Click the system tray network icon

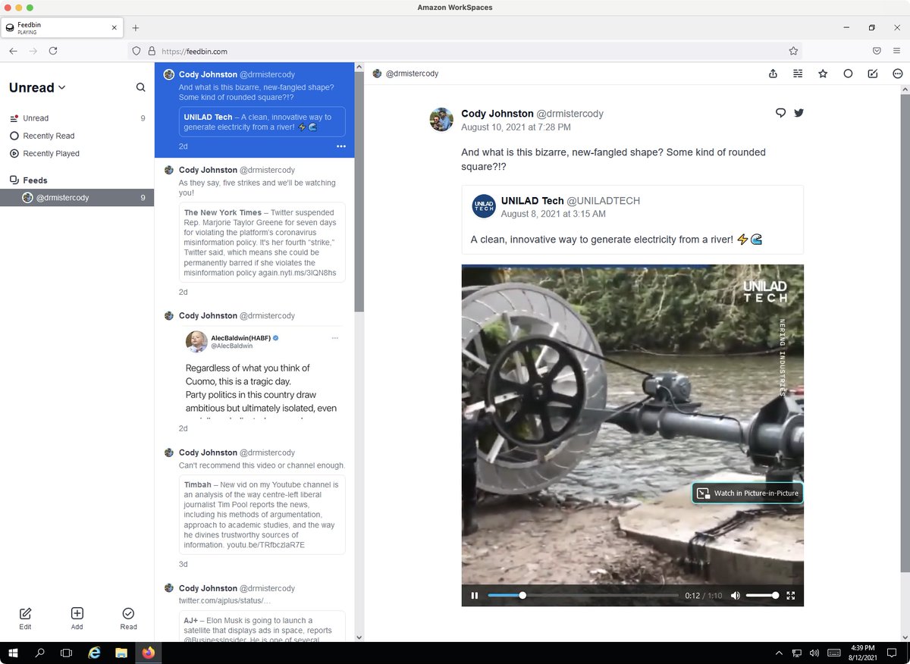click(x=797, y=653)
